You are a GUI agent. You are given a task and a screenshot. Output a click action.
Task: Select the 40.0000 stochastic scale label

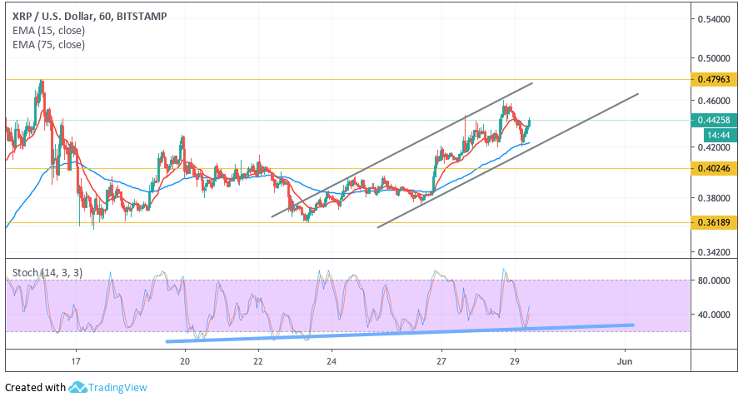pos(716,315)
